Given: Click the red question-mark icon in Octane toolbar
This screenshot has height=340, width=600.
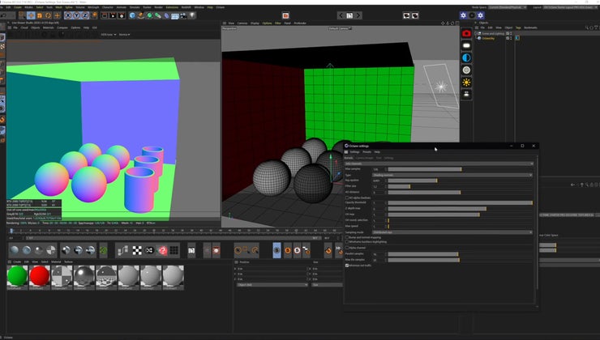Looking at the screenshot, I should point(163,250).
